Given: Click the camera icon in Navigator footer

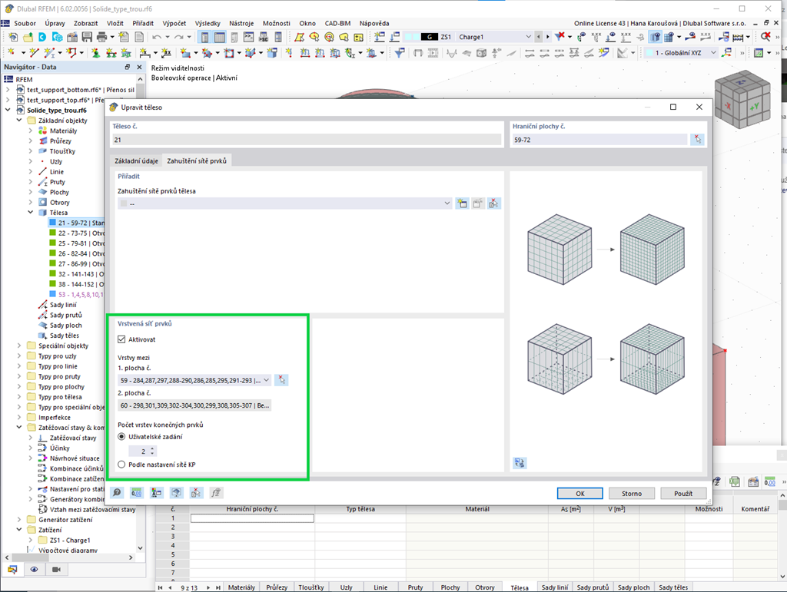Looking at the screenshot, I should [x=56, y=570].
